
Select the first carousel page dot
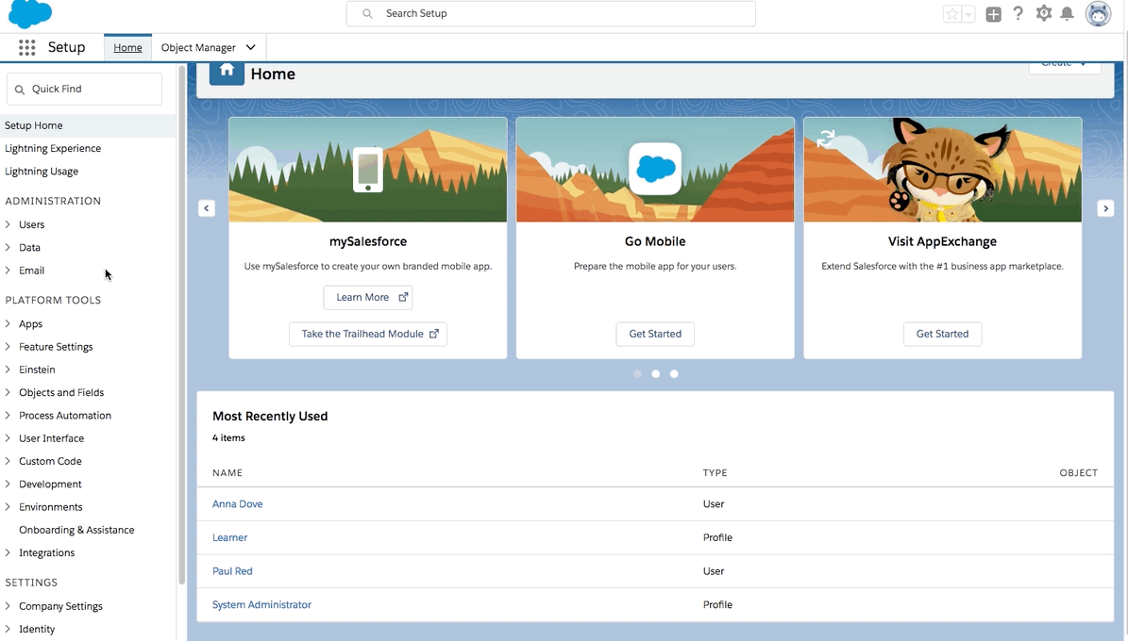tap(637, 373)
